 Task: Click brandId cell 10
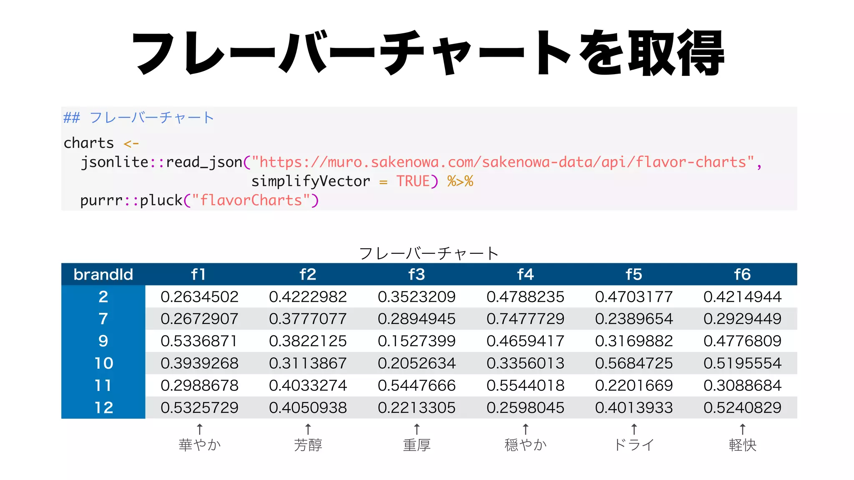pyautogui.click(x=103, y=363)
